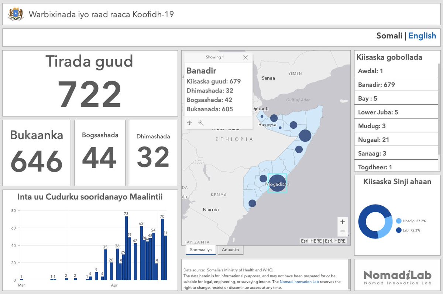Switch language to English
443x294 pixels.
(422, 36)
